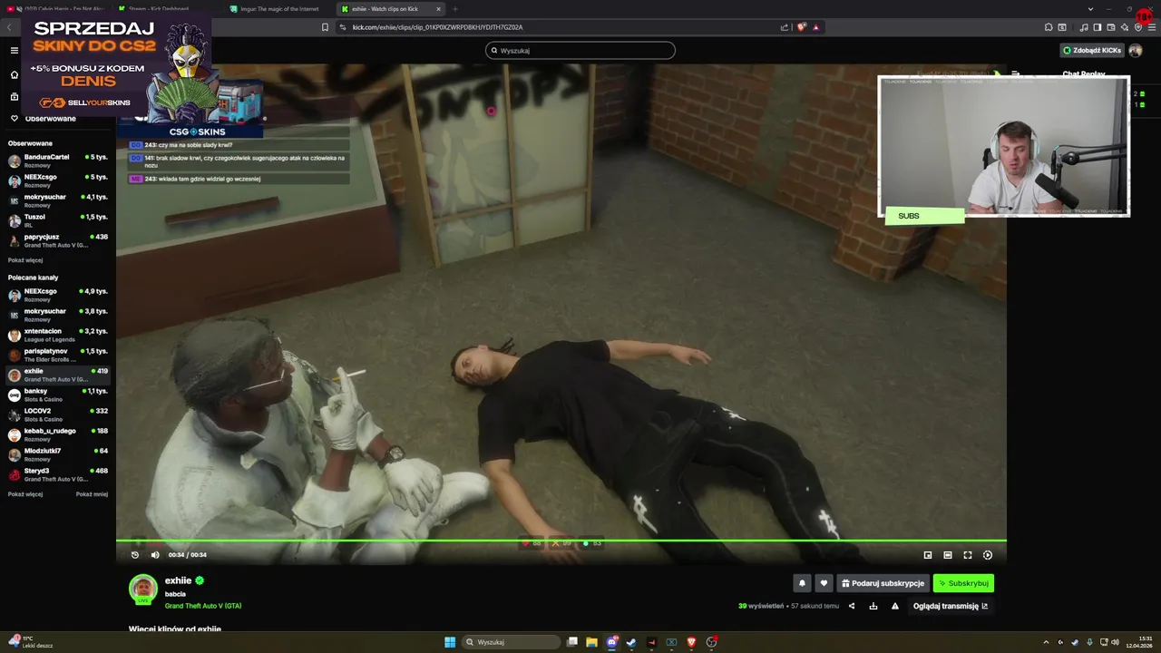This screenshot has height=653, width=1161.
Task: Collapse list with Pokaż mniej
Action: [x=92, y=494]
